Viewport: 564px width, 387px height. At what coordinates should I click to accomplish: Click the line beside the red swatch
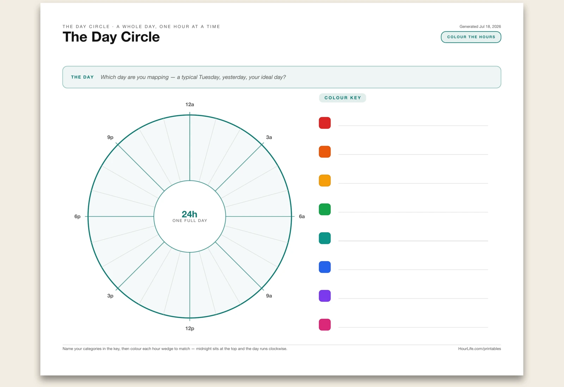click(413, 125)
